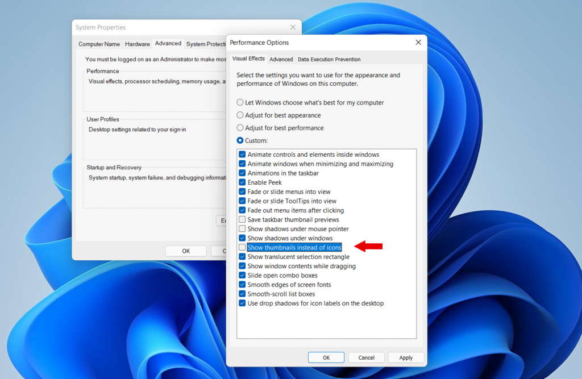Confirm System Properties with OK
This screenshot has height=379, width=582.
pos(186,250)
